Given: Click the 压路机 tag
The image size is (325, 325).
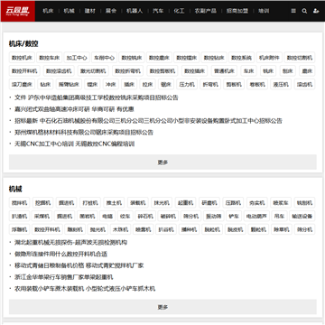Looking at the screenshot, I should 233,203.
